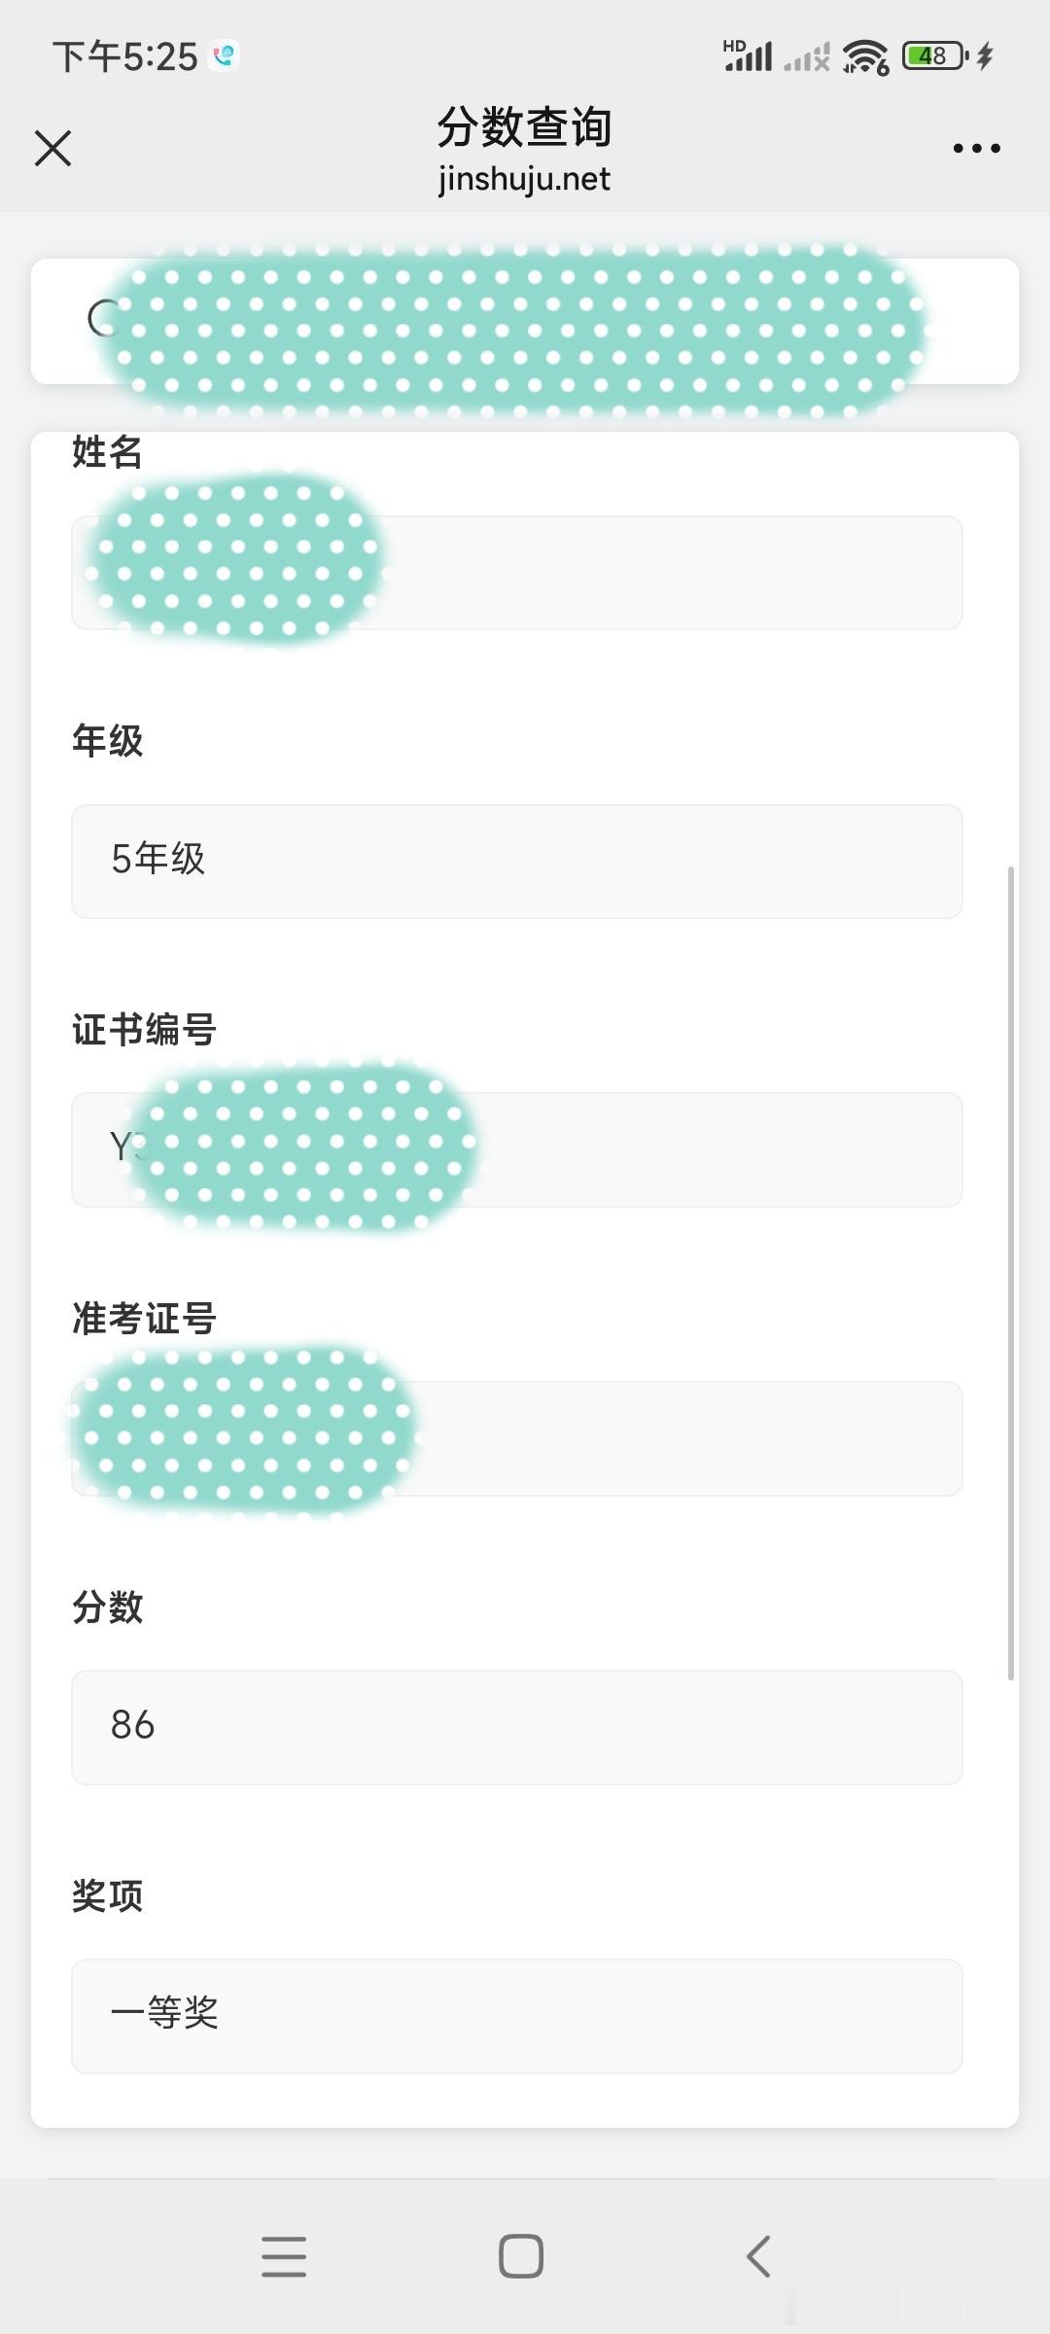
Task: Tap the Android home square button
Action: tap(521, 2256)
